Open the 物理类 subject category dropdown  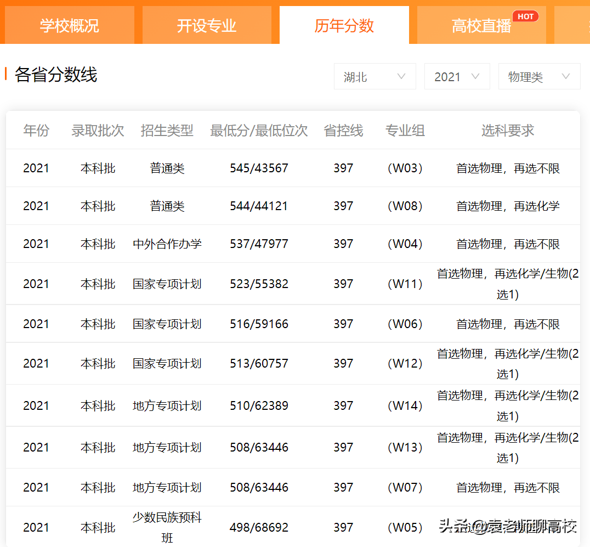(539, 76)
